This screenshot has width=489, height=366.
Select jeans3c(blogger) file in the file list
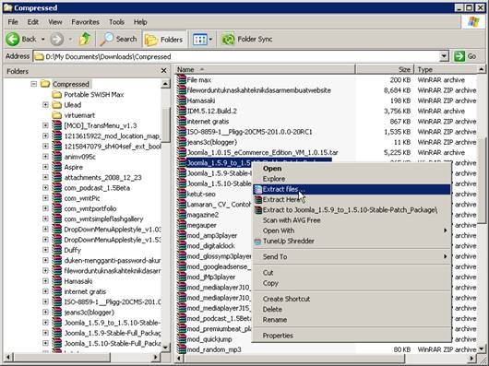(x=212, y=142)
